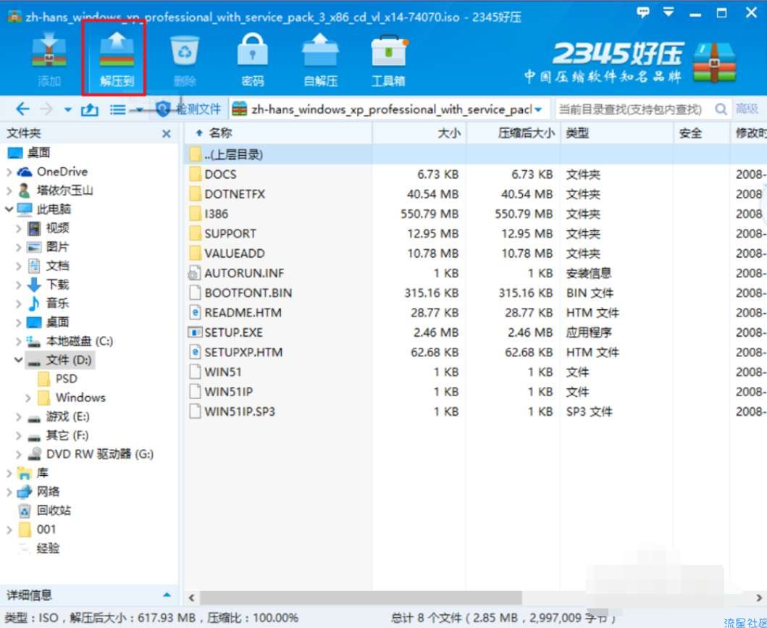Click the search magnifier icon
Image resolution: width=767 pixels, height=628 pixels.
point(721,109)
